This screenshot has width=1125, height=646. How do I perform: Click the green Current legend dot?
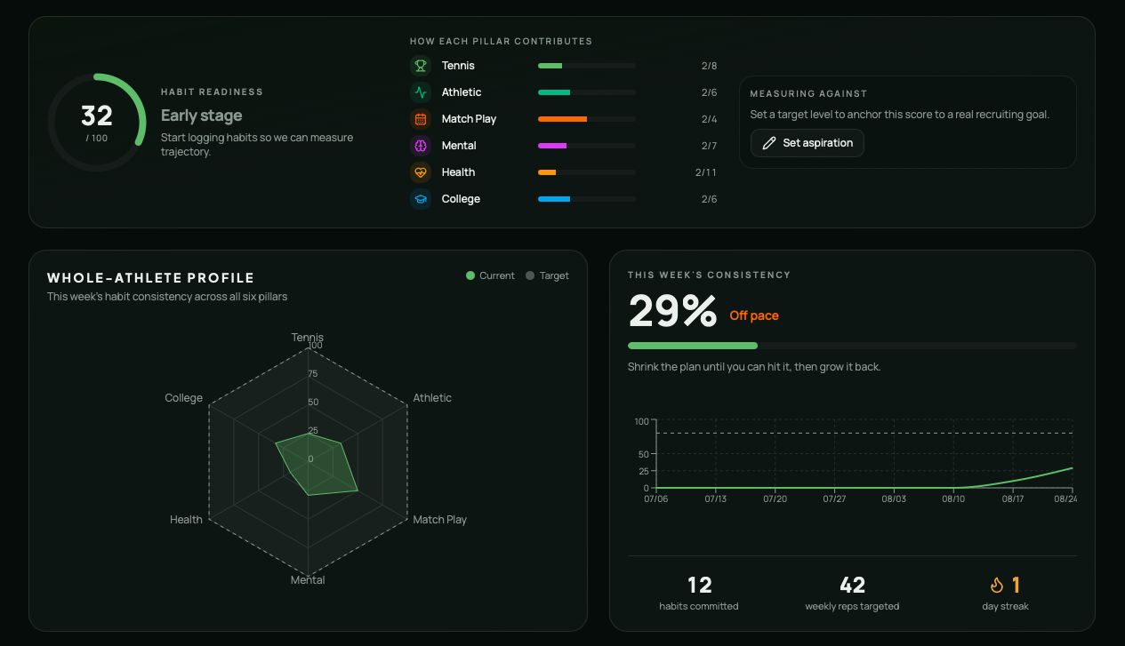point(470,275)
